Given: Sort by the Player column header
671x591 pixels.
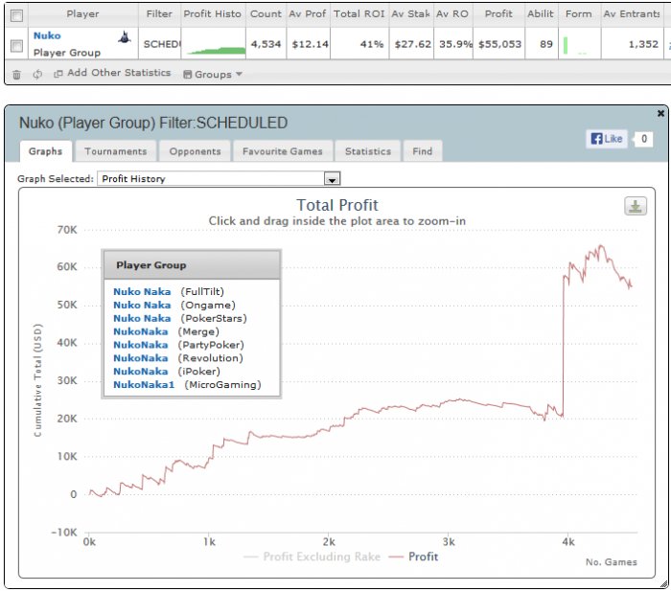Looking at the screenshot, I should tap(83, 14).
